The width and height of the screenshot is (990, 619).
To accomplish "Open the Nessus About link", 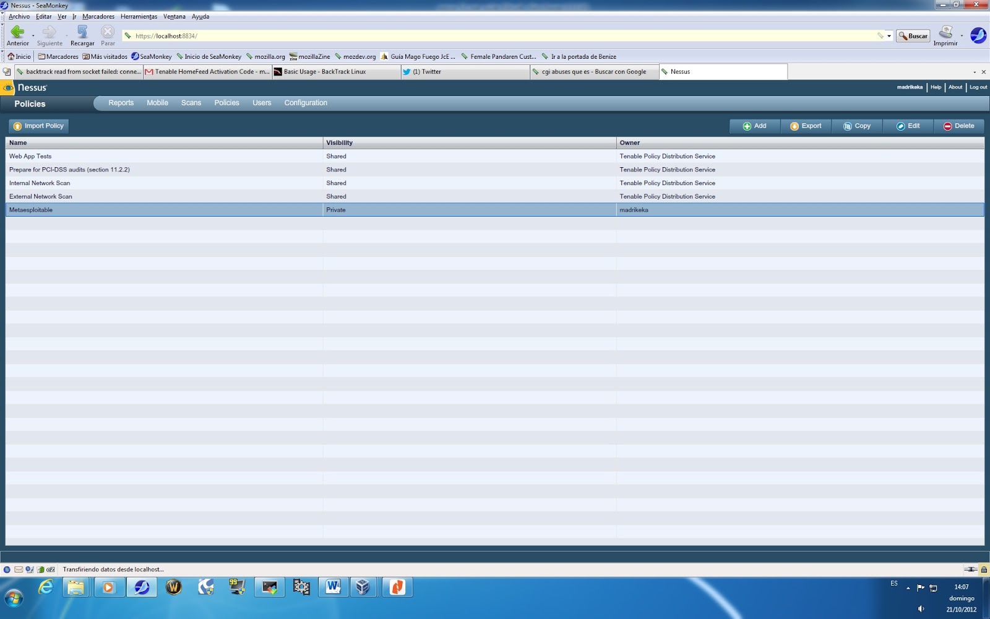I will point(955,87).
